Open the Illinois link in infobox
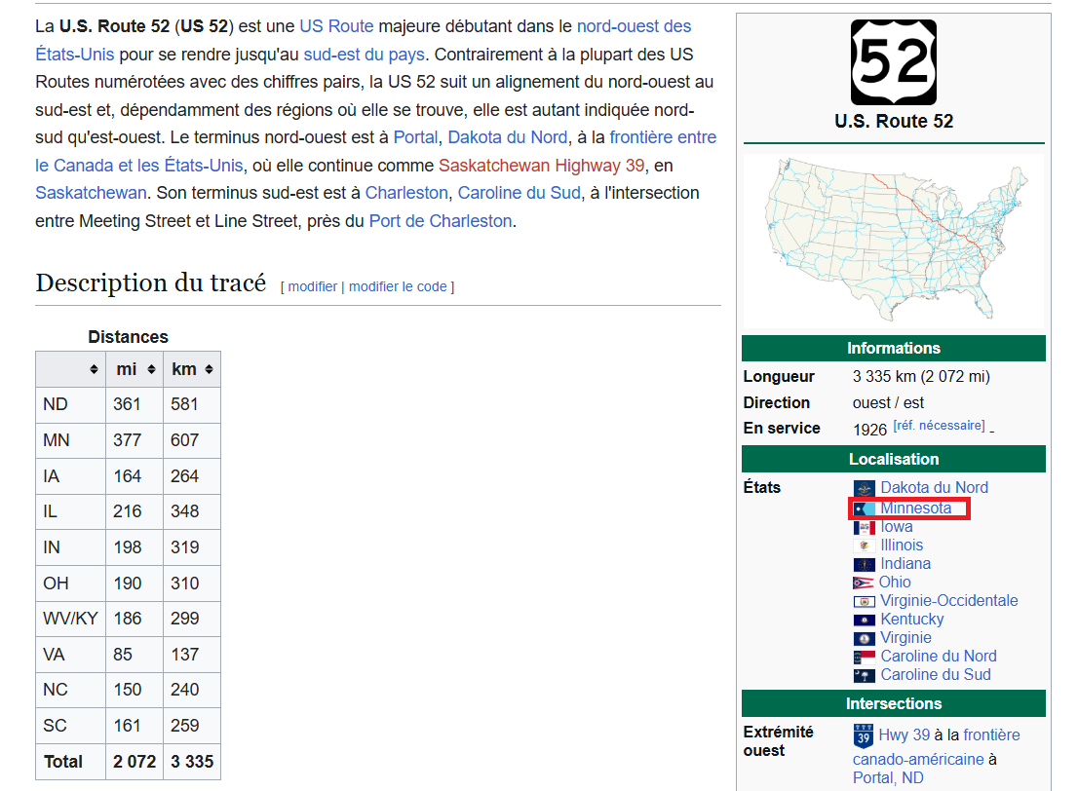 tap(902, 546)
